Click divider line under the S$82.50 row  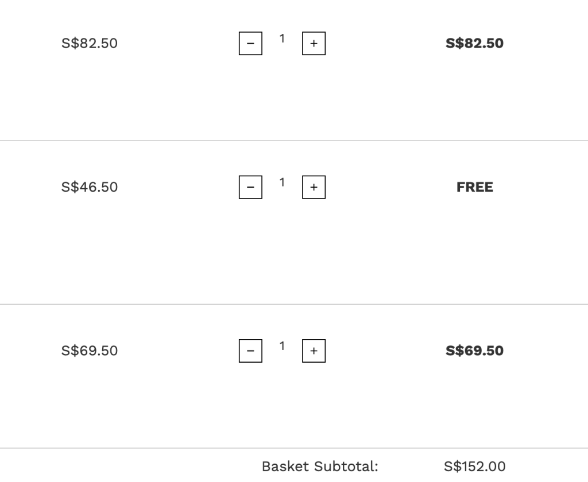click(x=294, y=141)
